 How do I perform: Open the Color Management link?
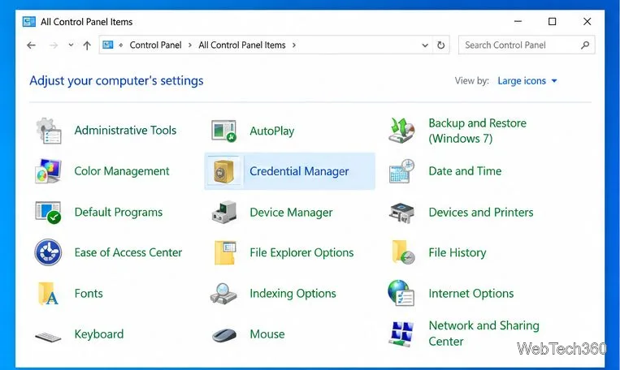pyautogui.click(x=122, y=171)
